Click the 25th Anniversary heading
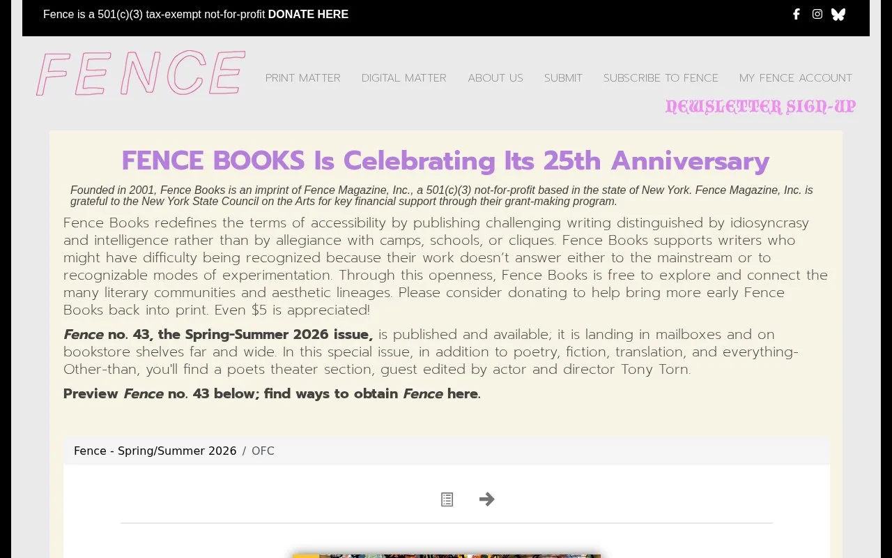This screenshot has width=892, height=558. click(446, 161)
